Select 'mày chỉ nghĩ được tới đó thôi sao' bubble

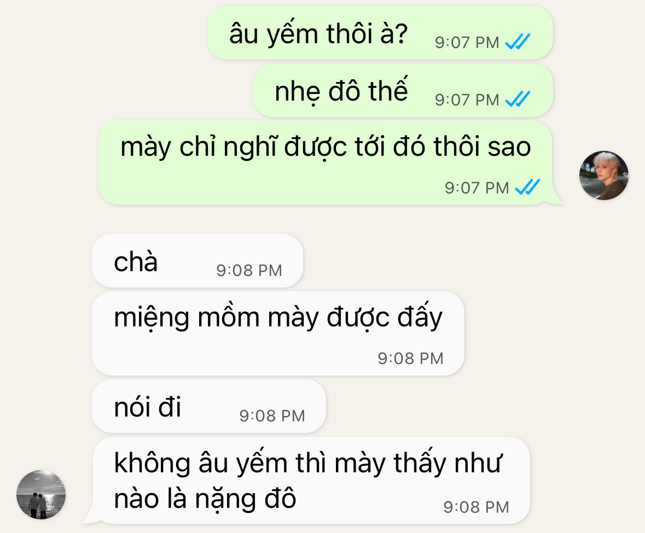[326, 163]
